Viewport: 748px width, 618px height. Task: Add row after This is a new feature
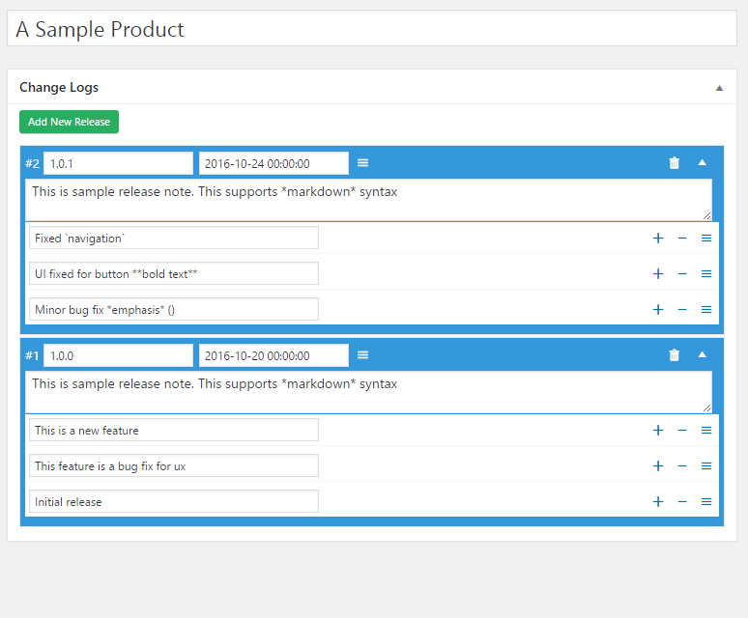[x=658, y=431]
